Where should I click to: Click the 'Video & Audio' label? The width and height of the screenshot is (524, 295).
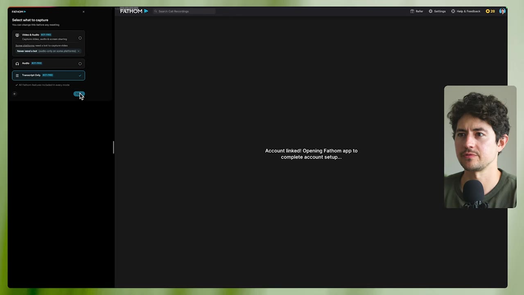30,35
